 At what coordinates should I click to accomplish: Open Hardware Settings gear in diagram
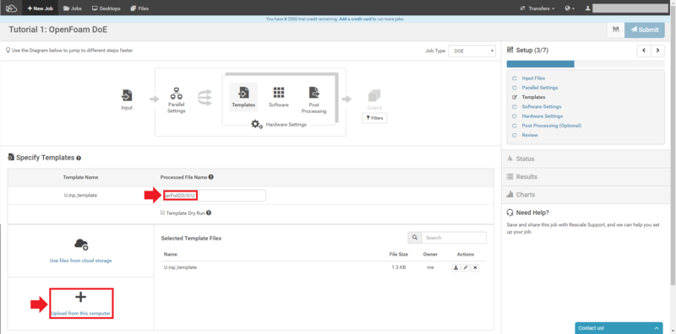257,124
